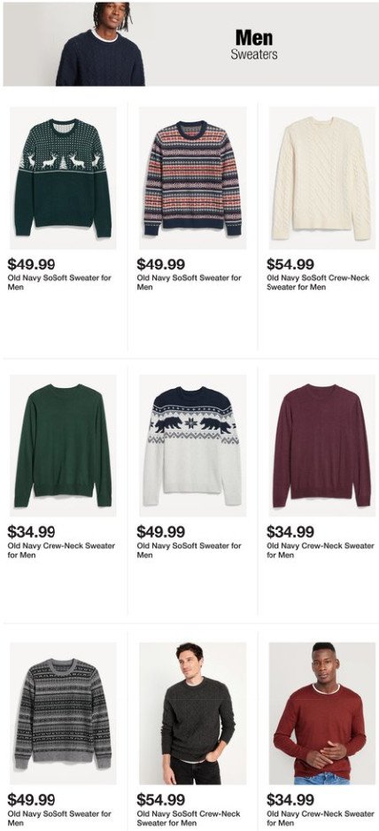
Task: View the model wearing red crew-neck sweater
Action: coord(321,713)
